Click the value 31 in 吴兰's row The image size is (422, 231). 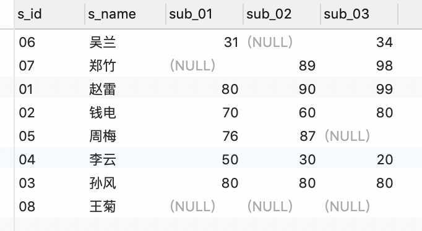click(x=231, y=43)
